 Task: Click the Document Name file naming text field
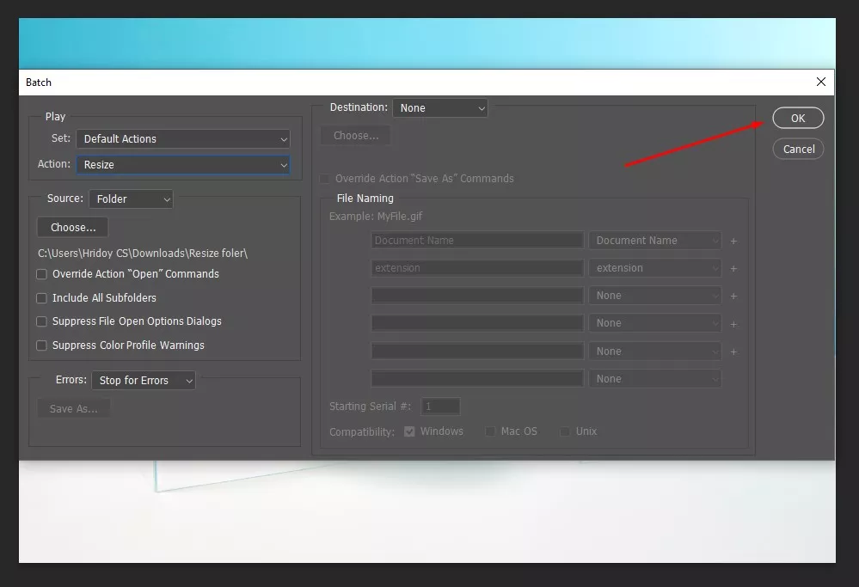pyautogui.click(x=477, y=241)
